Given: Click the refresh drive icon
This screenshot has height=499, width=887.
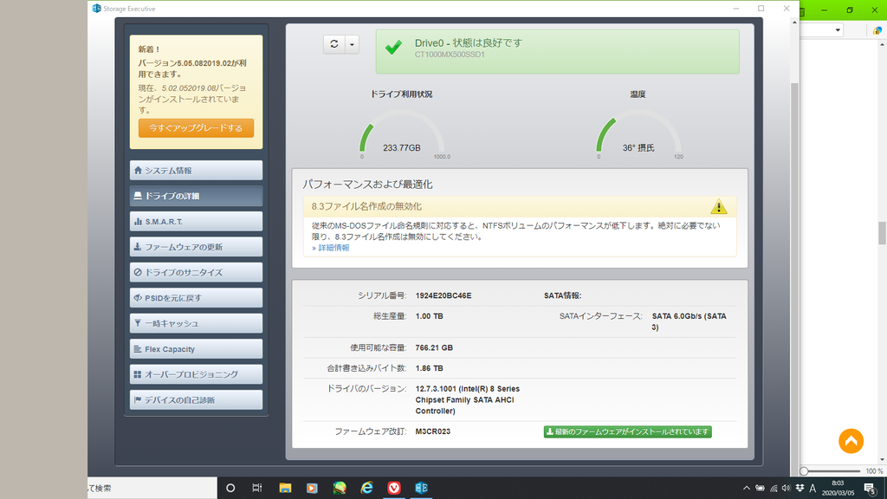Looking at the screenshot, I should tap(334, 44).
